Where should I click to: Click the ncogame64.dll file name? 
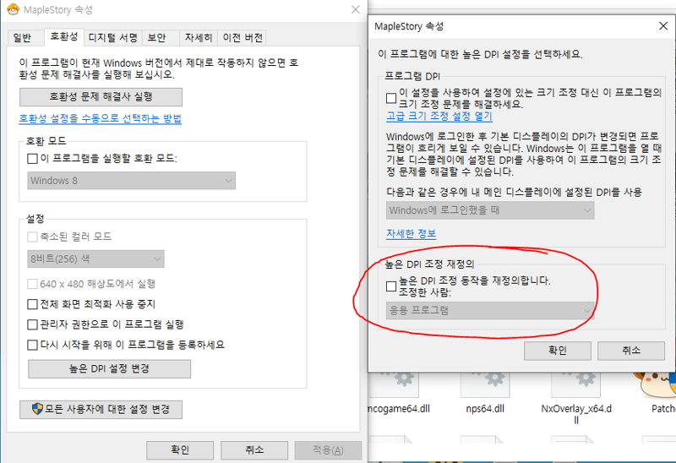click(x=399, y=409)
